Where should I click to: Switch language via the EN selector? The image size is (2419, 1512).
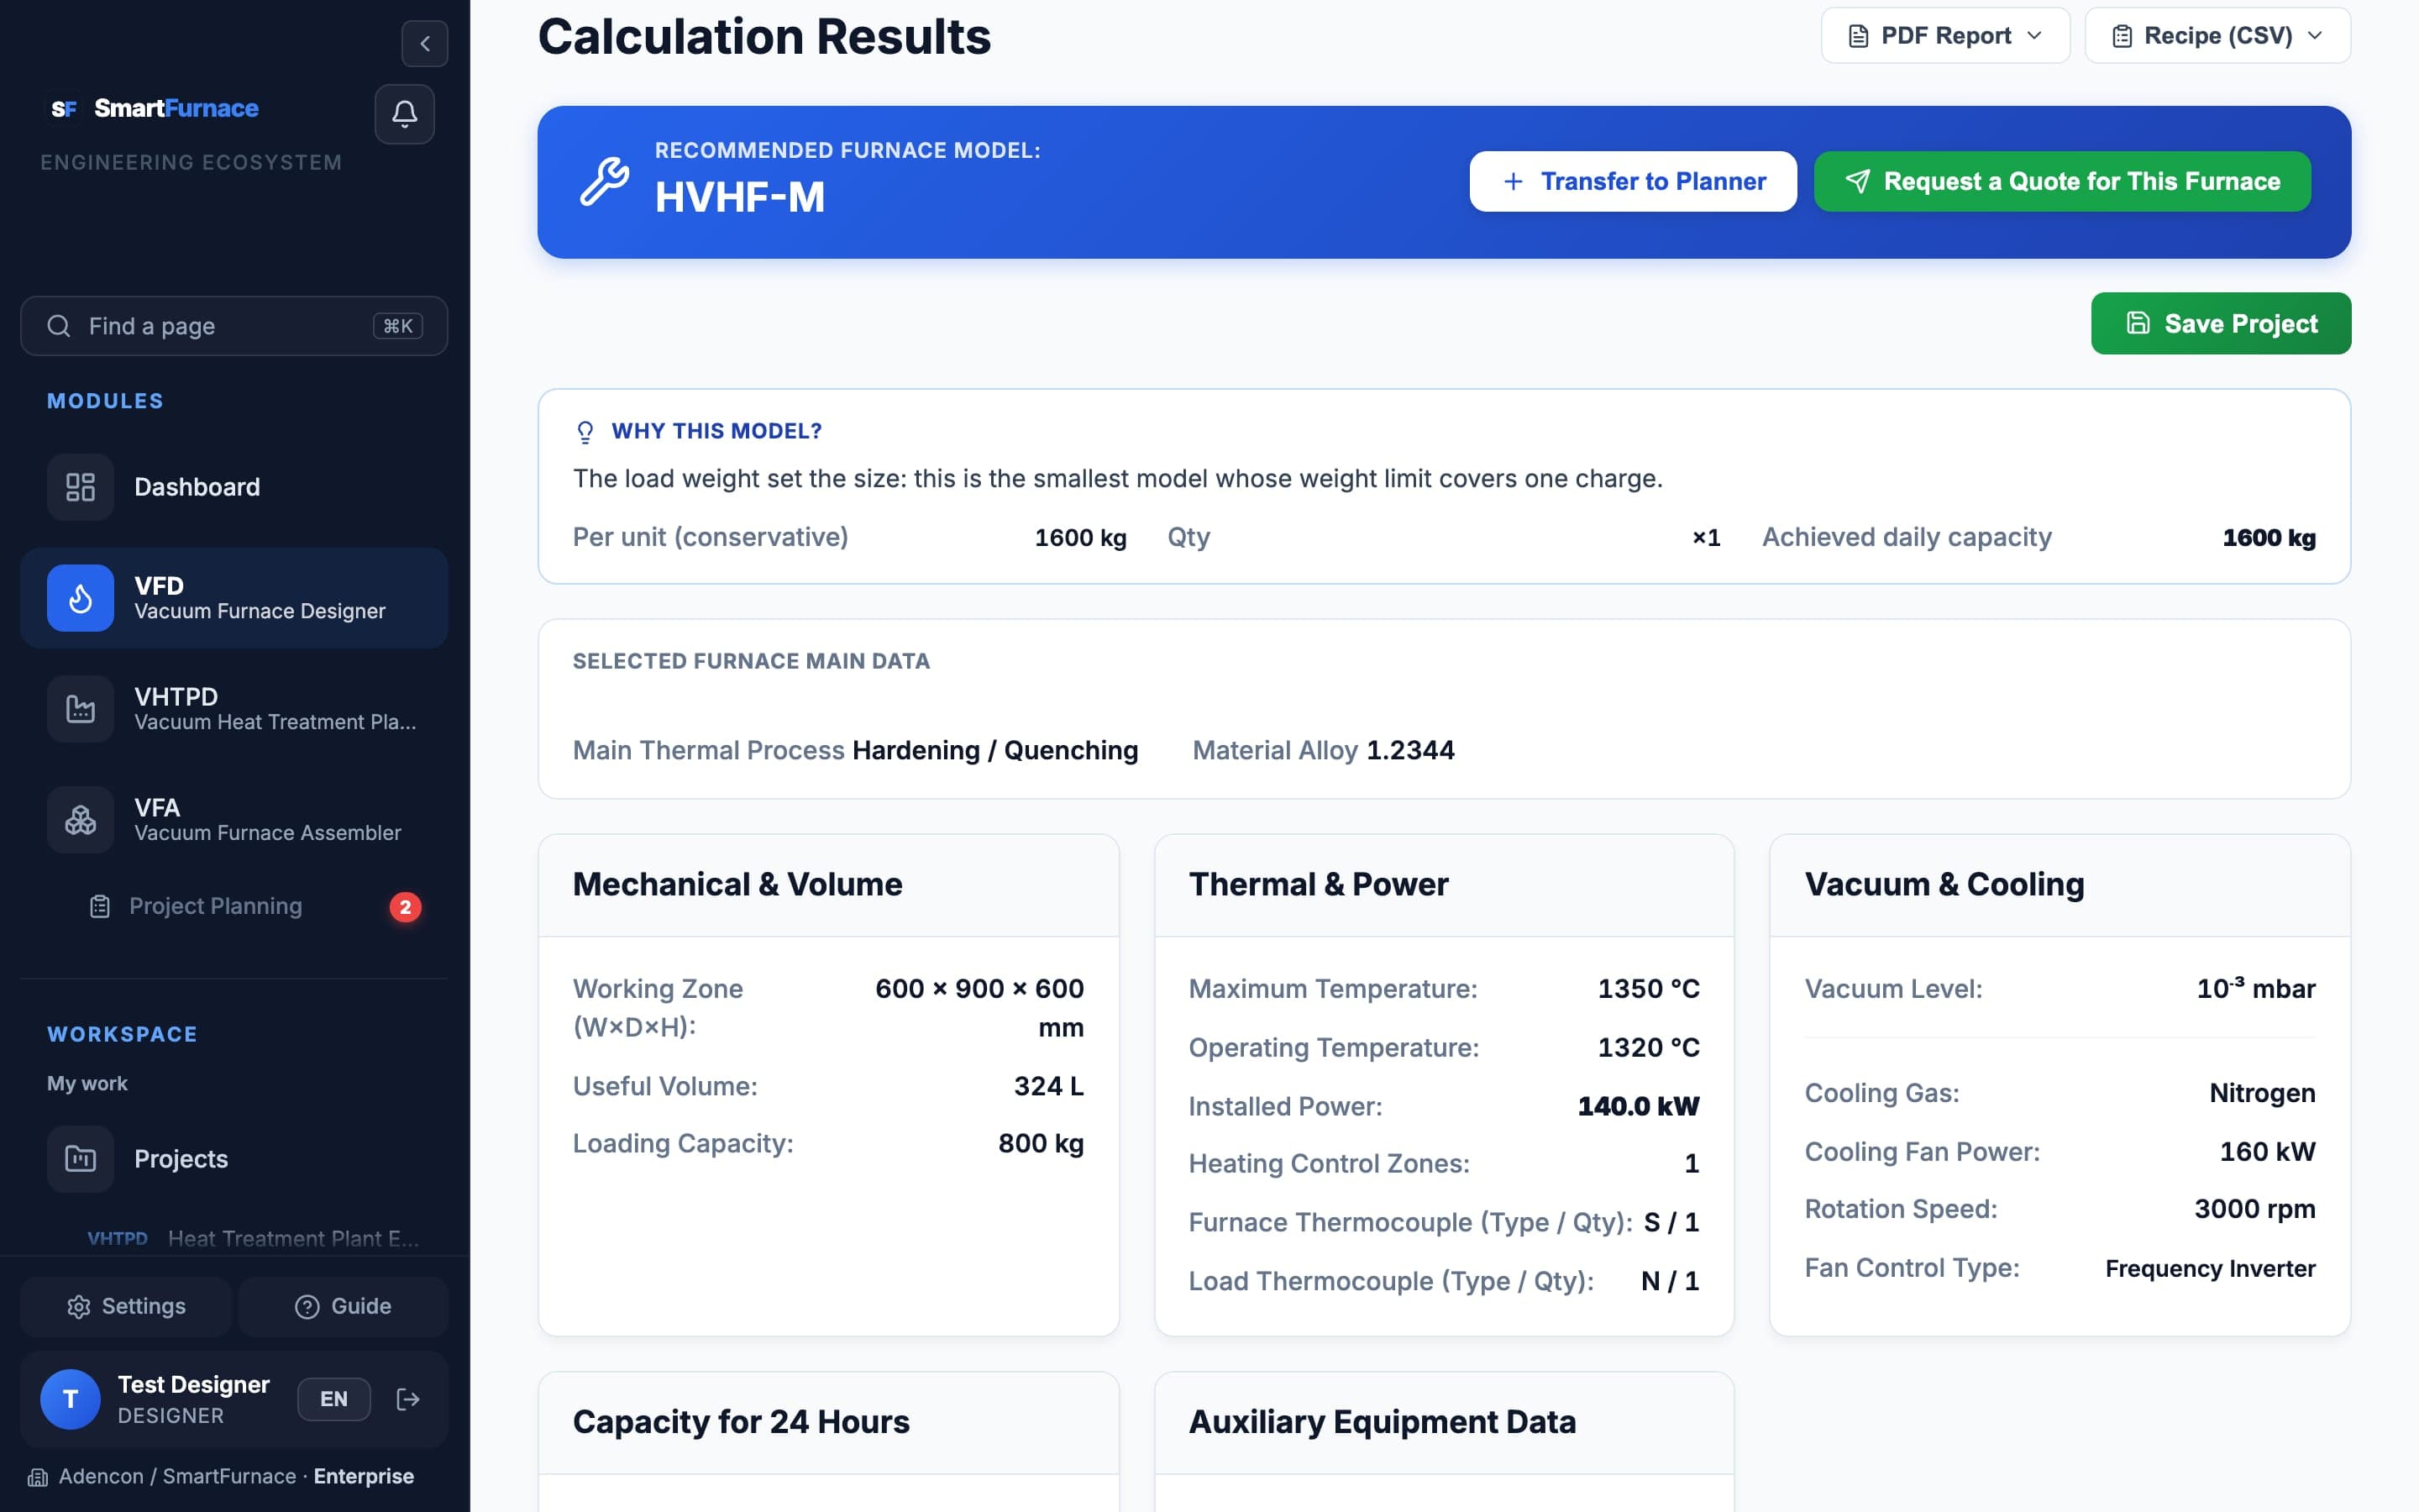333,1399
